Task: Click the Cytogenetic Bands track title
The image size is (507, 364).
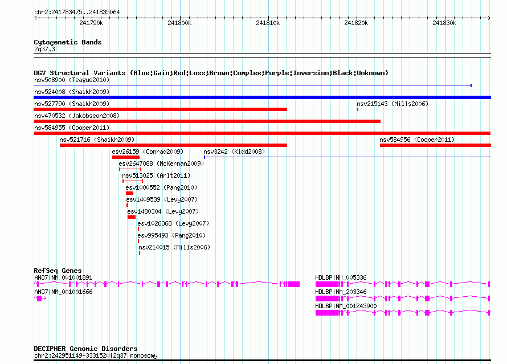Action: point(68,42)
